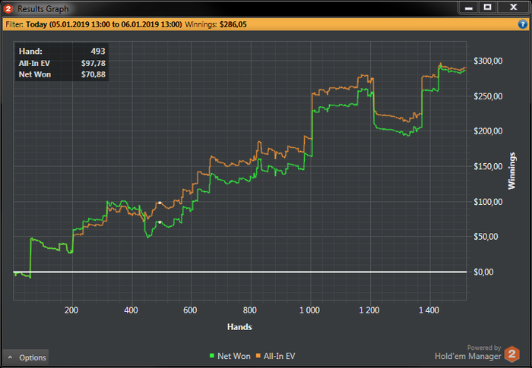The height and width of the screenshot is (368, 532).
Task: Click the Hands axis title
Action: (239, 327)
